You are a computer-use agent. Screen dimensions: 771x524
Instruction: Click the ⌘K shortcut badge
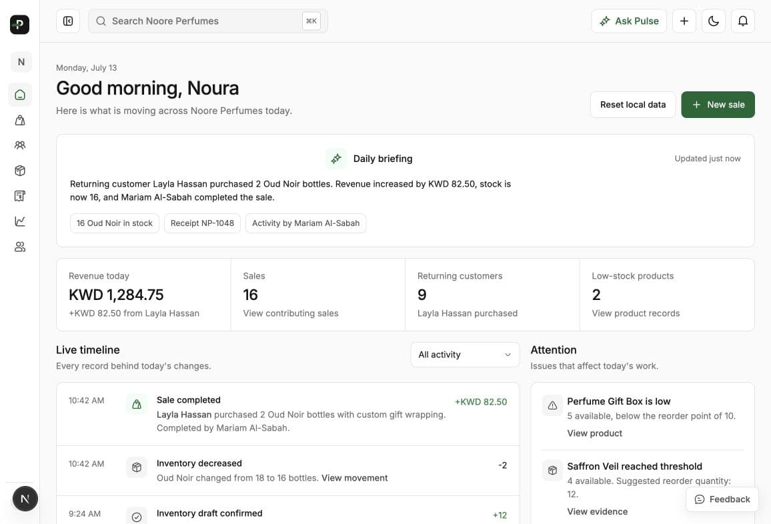311,21
